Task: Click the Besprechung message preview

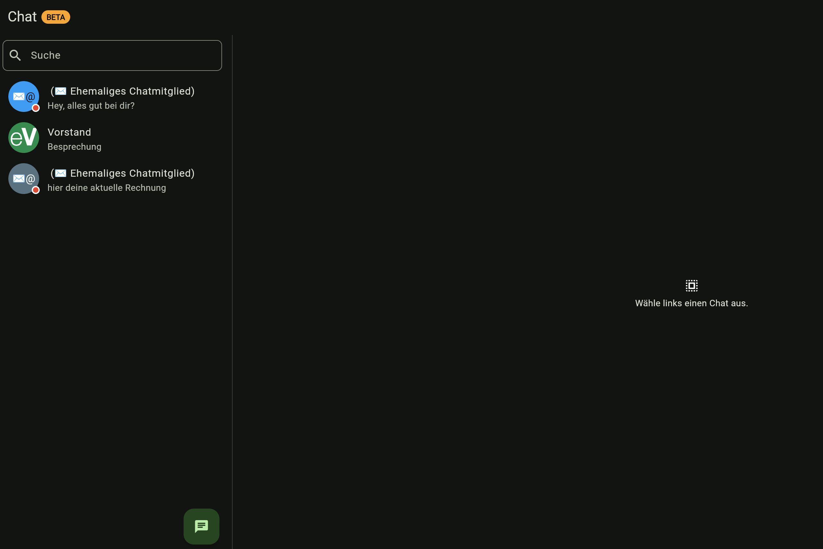Action: click(75, 147)
